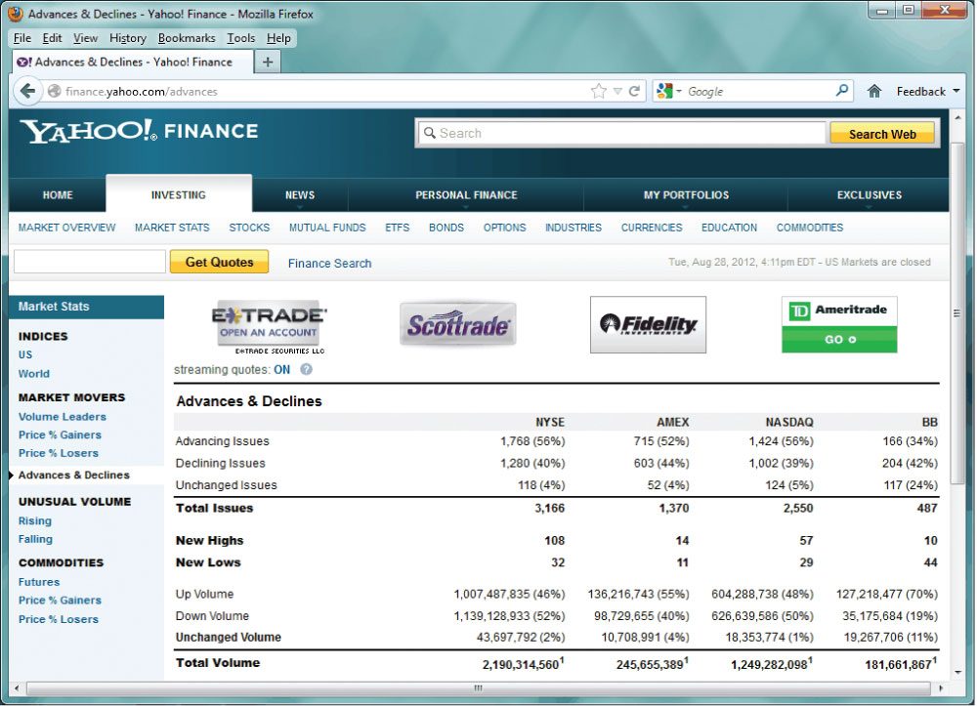This screenshot has width=977, height=706.
Task: Click the reload page icon
Action: 634,92
